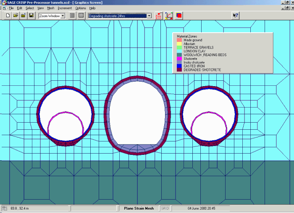Viewport: 294px width, 213px height.
Task: Click the blue CASTED IRON swatch
Action: pos(179,66)
